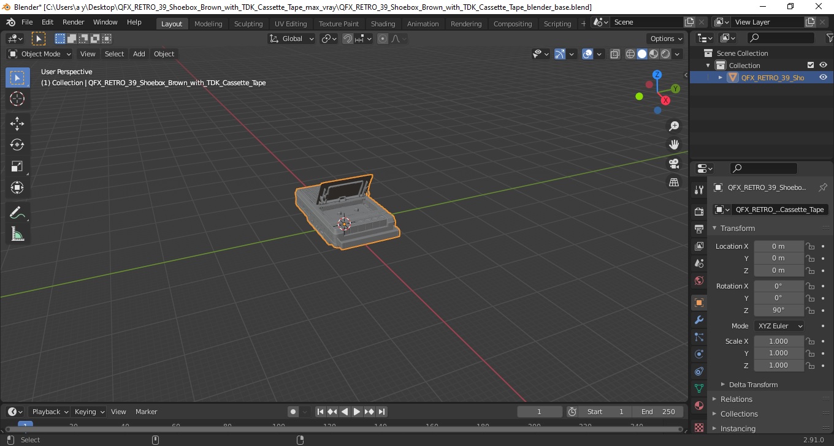The height and width of the screenshot is (446, 834).
Task: Toggle viewport gizmos
Action: click(560, 54)
